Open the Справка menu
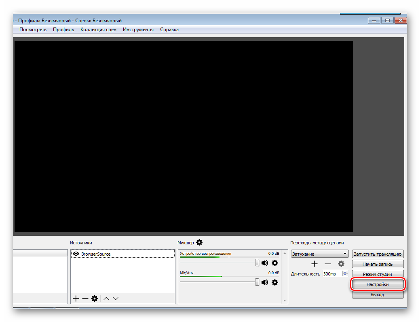 [x=169, y=30]
